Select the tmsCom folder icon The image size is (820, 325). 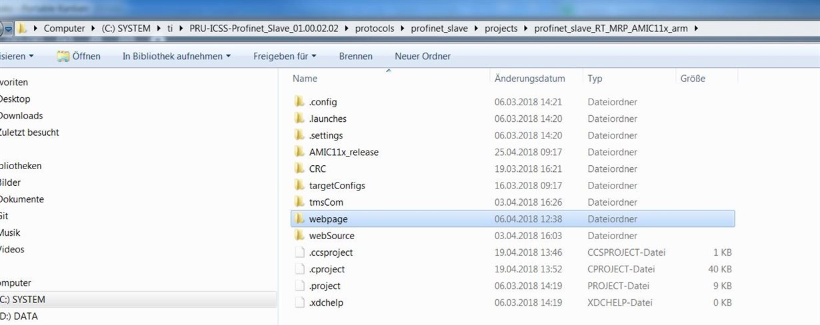click(299, 202)
